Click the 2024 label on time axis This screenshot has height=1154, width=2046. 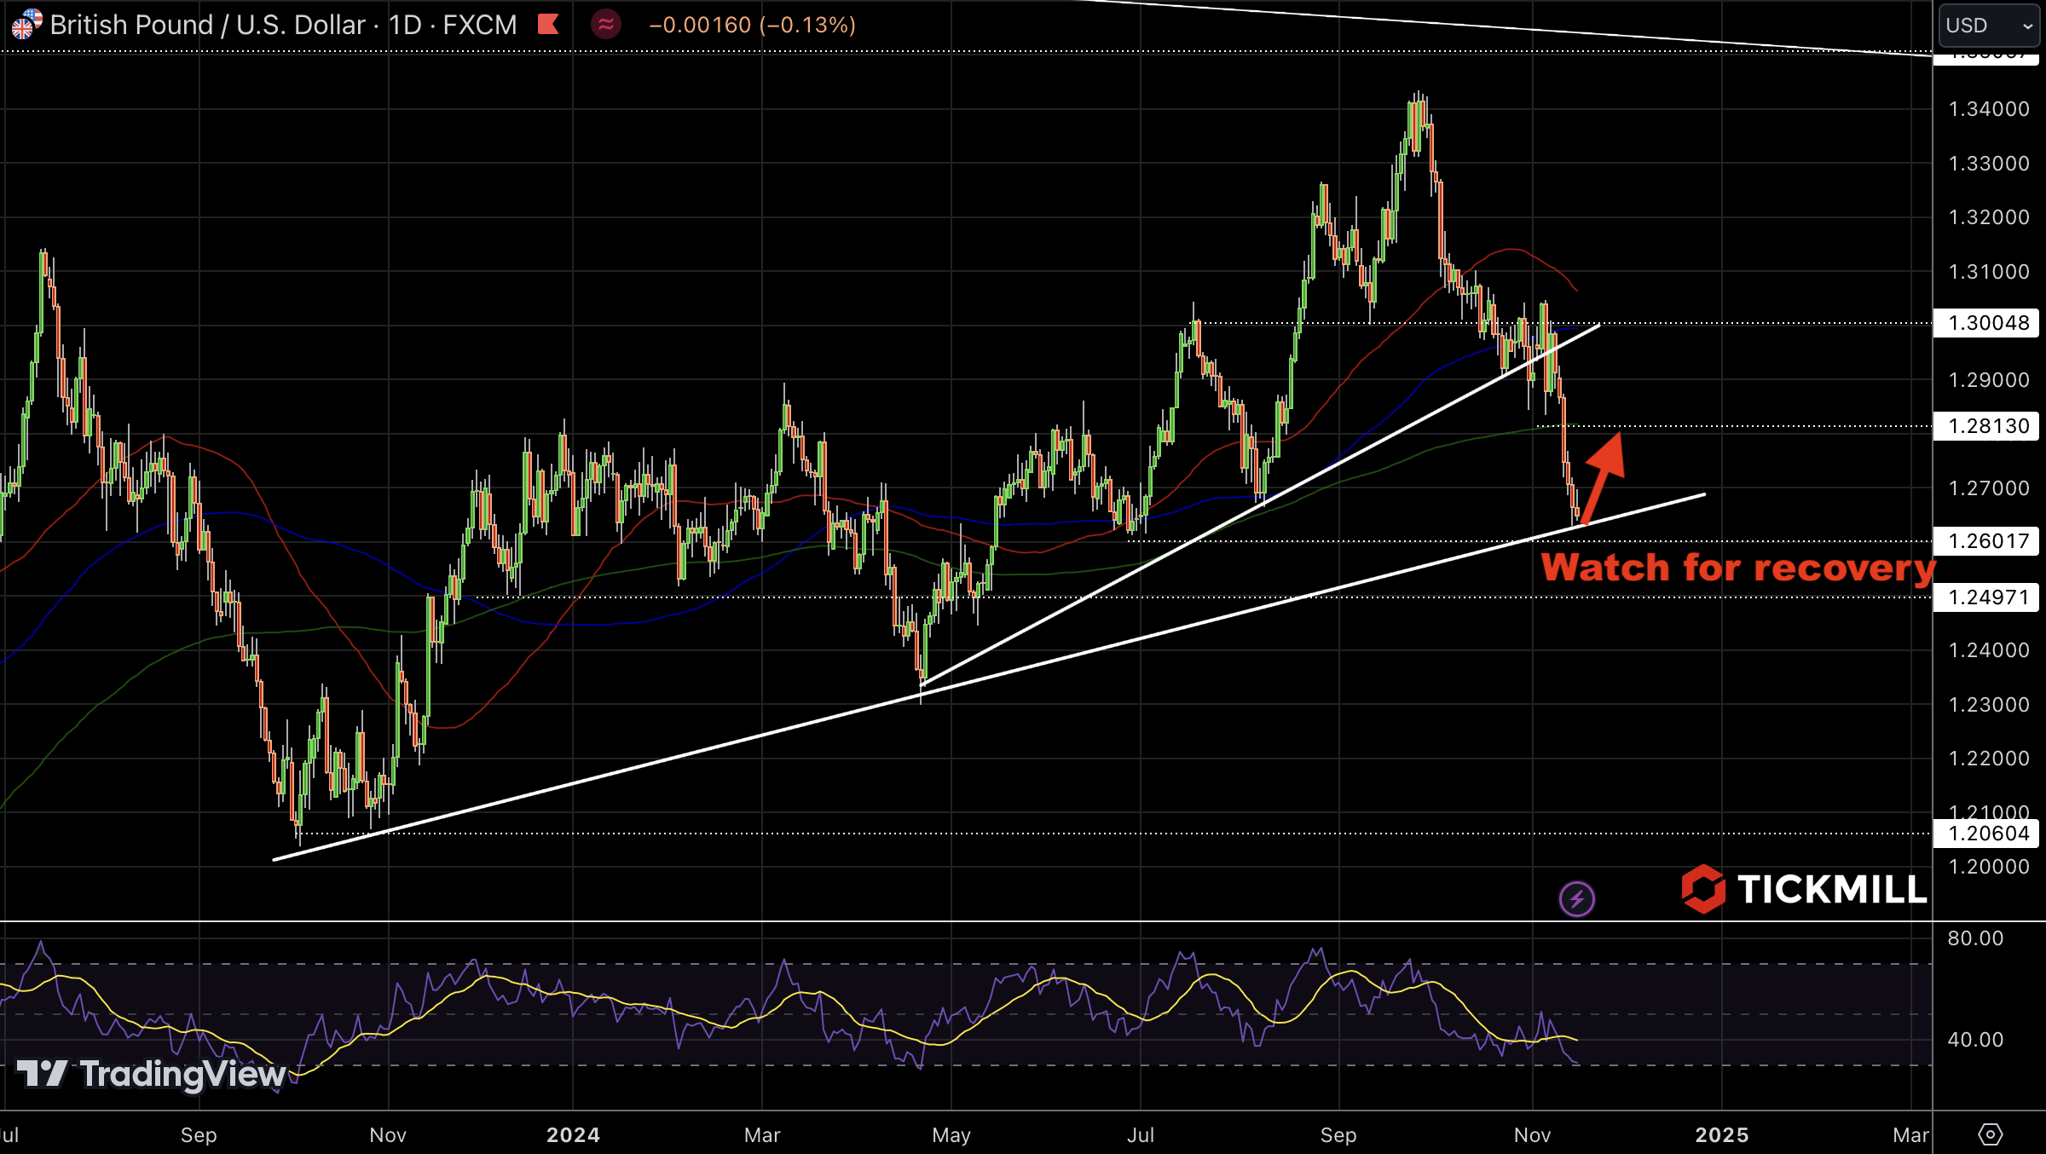point(573,1135)
